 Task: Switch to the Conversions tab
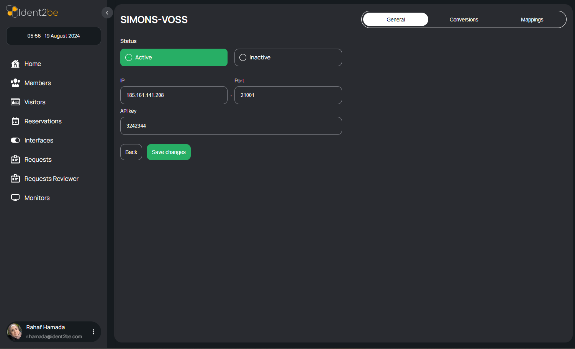pos(464,20)
